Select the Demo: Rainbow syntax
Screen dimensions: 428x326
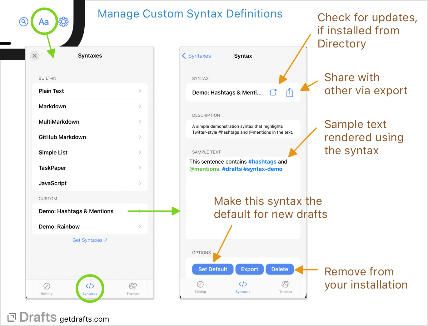coord(90,226)
